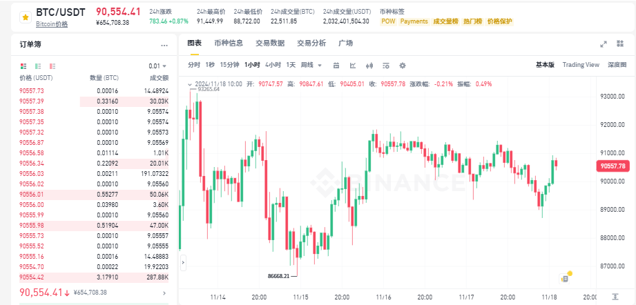Click the BTC/USDT pair title

point(61,12)
